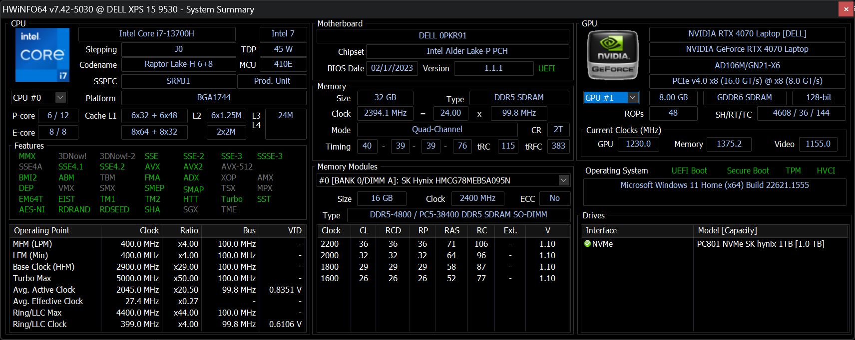
Task: Click the MCU value 410E
Action: [283, 64]
